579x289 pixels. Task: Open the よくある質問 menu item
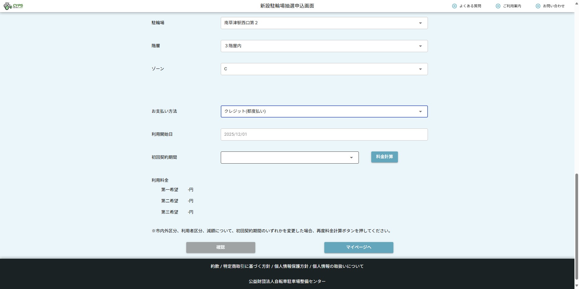(x=470, y=6)
